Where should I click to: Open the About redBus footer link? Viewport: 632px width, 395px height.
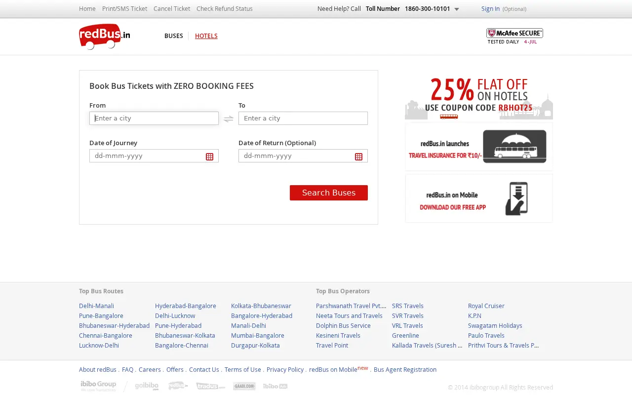(x=98, y=369)
